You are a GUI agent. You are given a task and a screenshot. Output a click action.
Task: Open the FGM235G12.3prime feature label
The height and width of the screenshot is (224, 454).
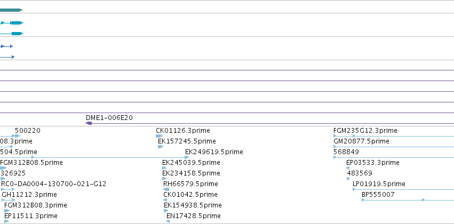tap(365, 131)
